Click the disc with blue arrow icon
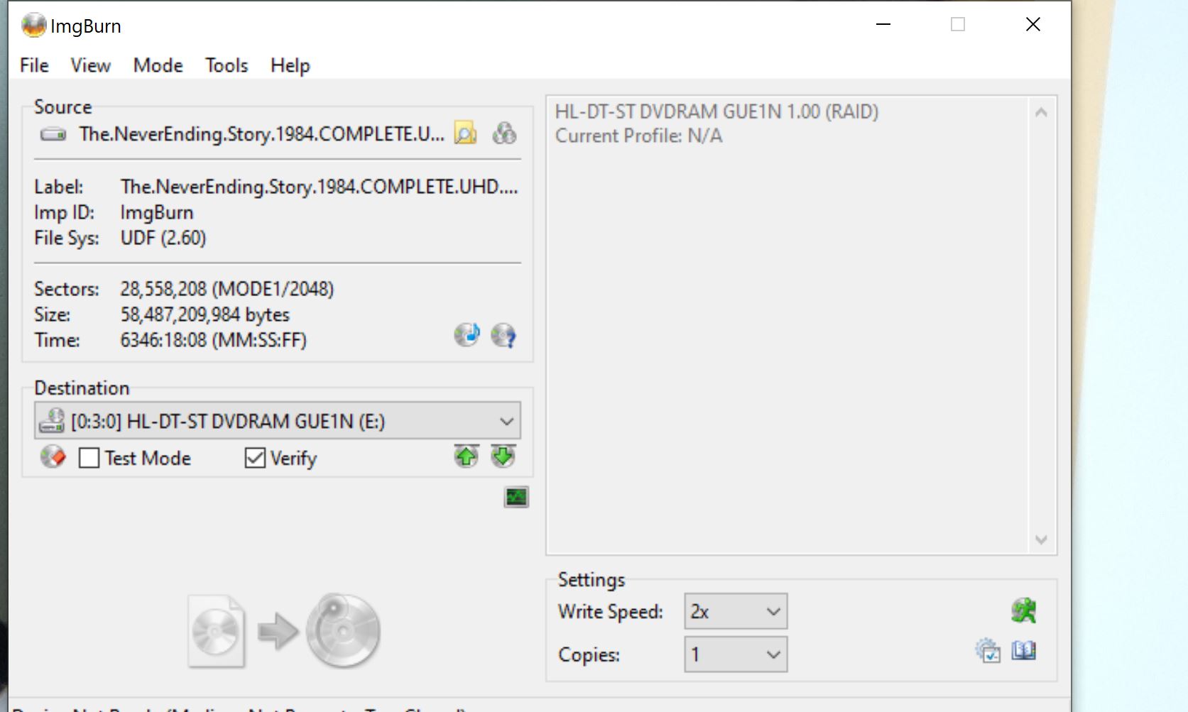This screenshot has width=1188, height=712. (467, 334)
